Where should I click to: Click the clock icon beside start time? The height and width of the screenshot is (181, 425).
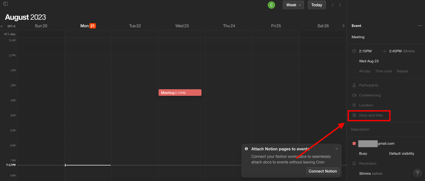354,51
